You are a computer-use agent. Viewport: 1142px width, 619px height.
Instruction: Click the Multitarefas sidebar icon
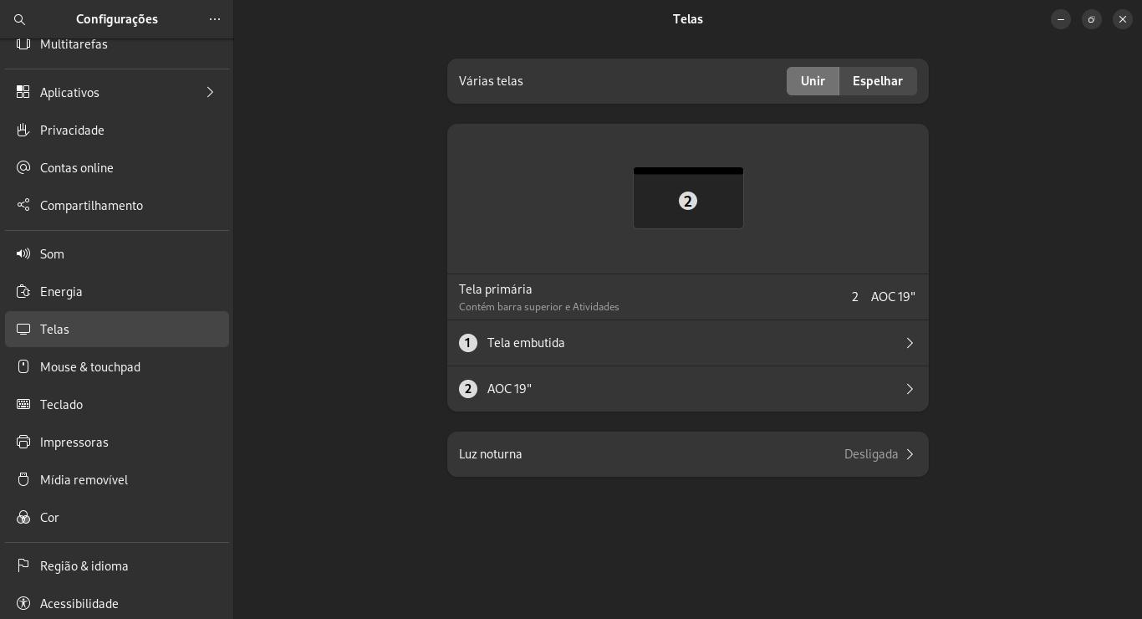click(23, 44)
